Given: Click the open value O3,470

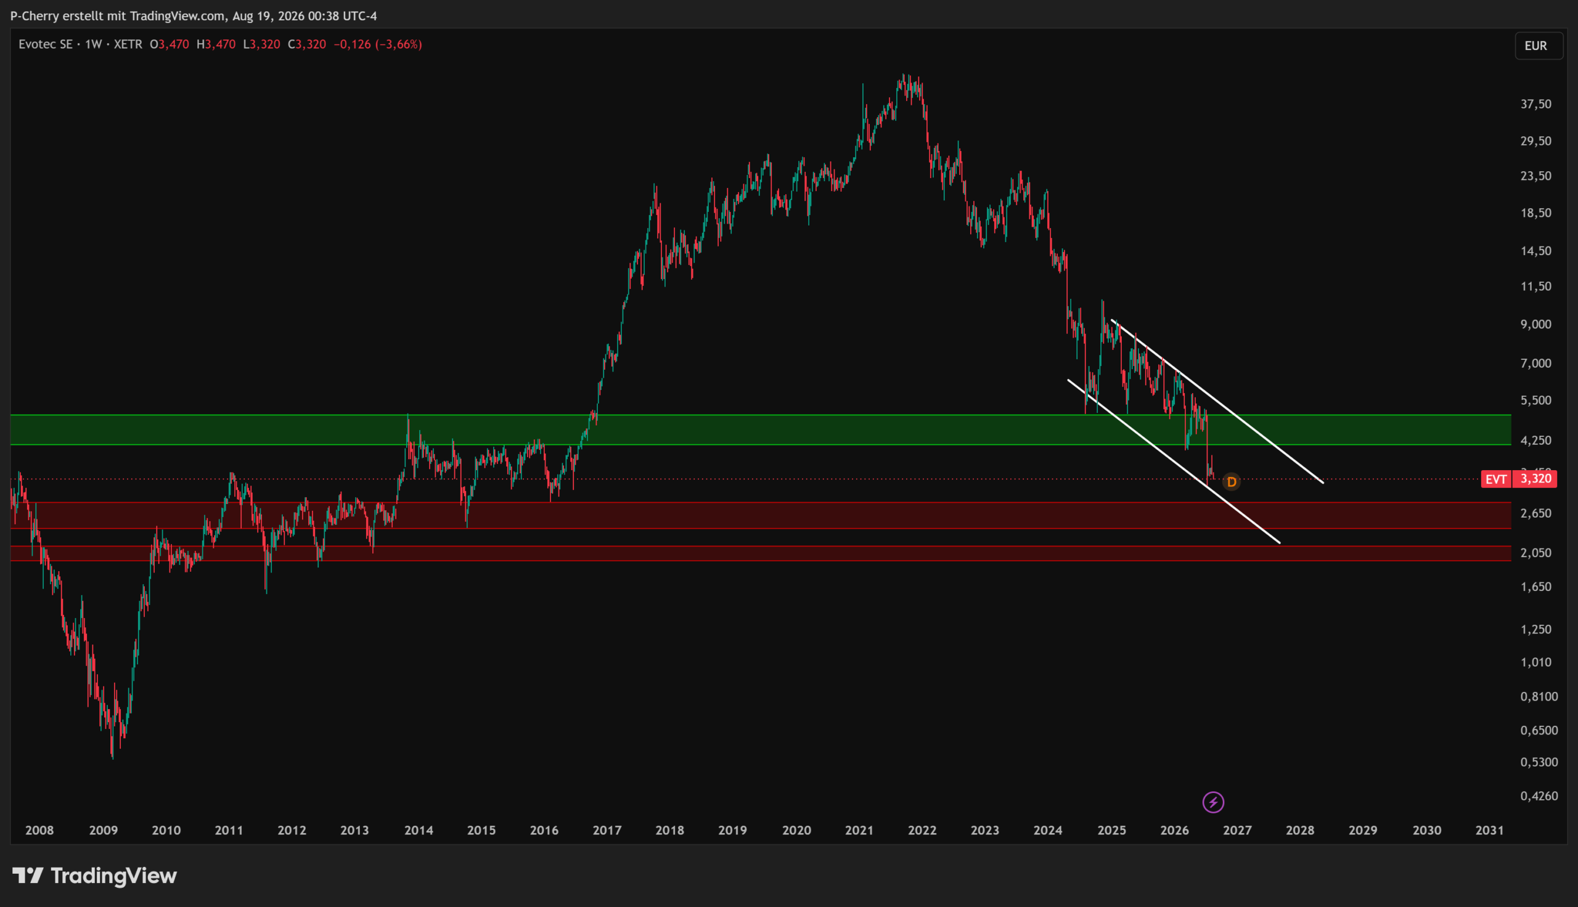Looking at the screenshot, I should (170, 44).
